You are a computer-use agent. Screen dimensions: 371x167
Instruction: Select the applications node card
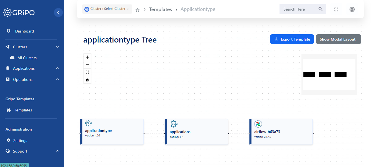pos(197,131)
